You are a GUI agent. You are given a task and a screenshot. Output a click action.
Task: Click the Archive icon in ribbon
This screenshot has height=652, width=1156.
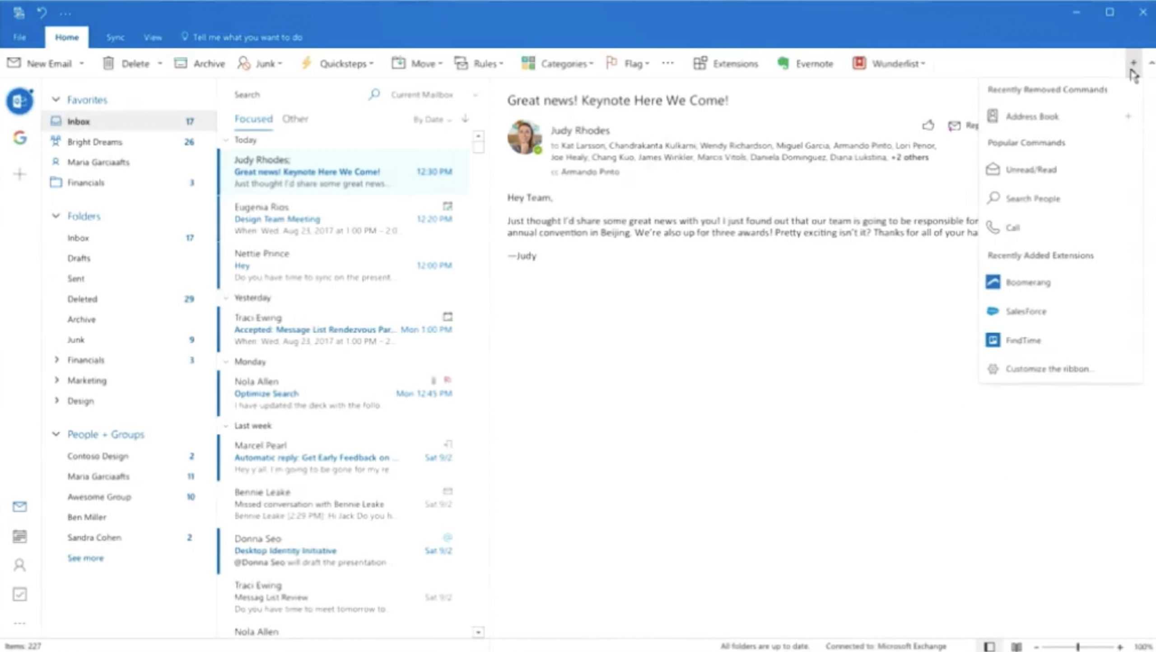[181, 64]
